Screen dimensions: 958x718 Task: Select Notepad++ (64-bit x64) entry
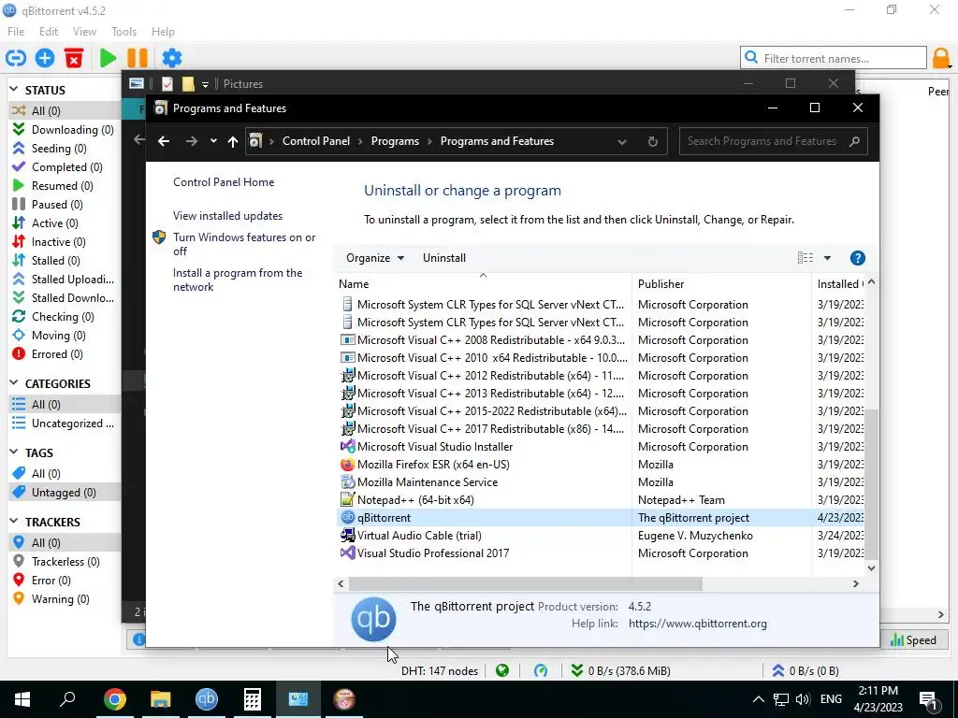(x=602, y=500)
